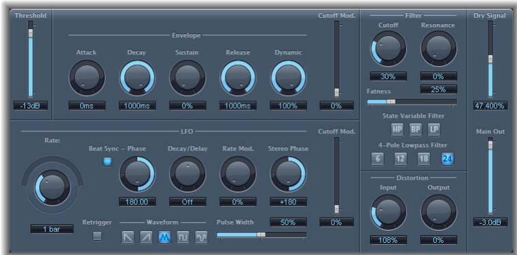Toggle the Retrigger button

pos(97,236)
